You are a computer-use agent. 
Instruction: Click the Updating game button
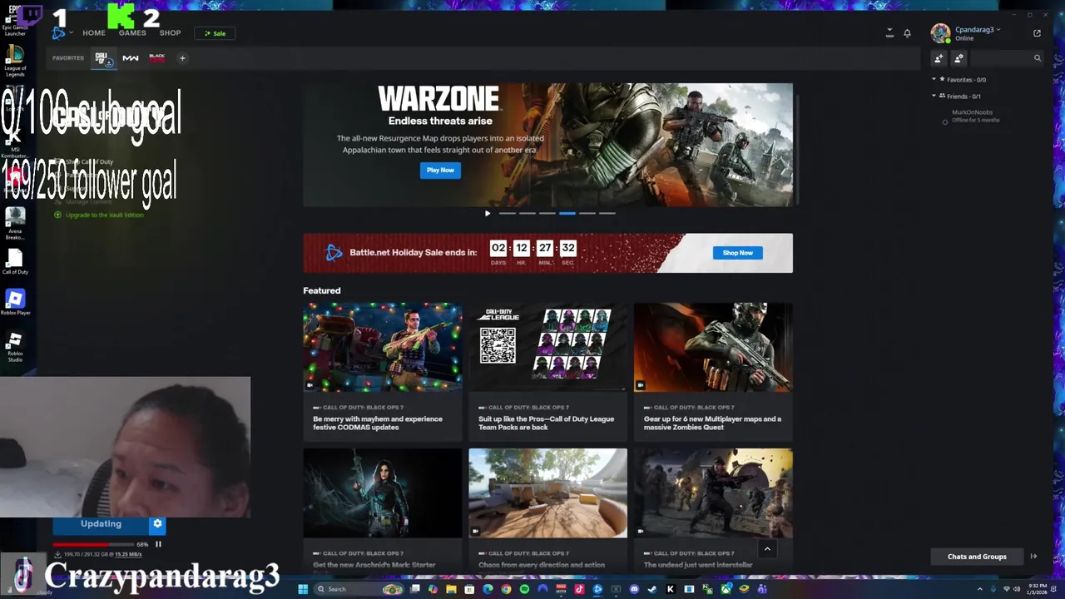point(101,524)
